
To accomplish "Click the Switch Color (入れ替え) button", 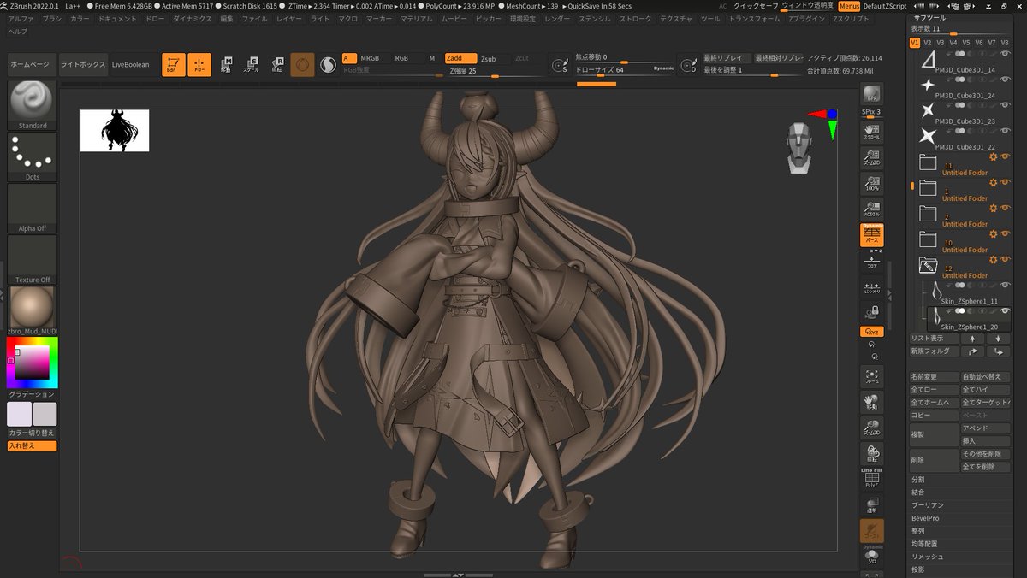I will coord(33,445).
